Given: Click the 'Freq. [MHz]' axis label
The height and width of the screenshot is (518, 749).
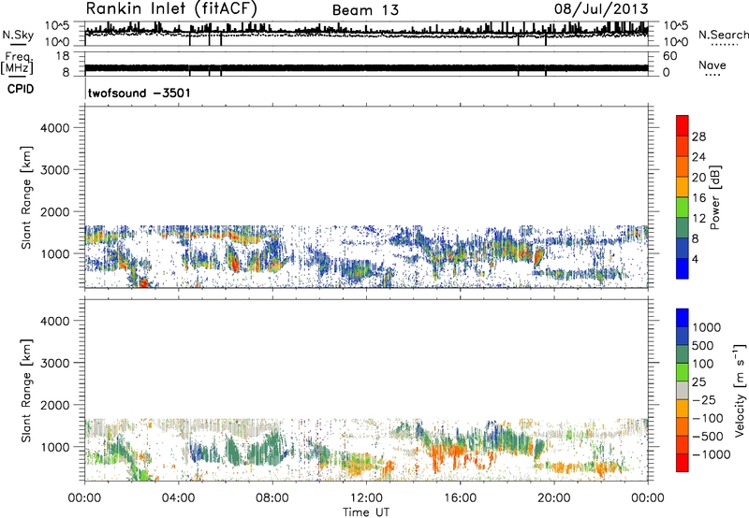Looking at the screenshot, I should pos(17,63).
